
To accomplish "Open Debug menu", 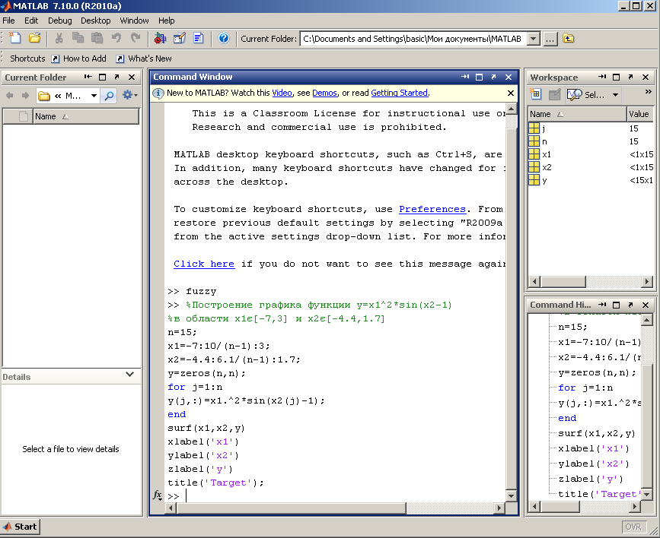I will pyautogui.click(x=60, y=21).
